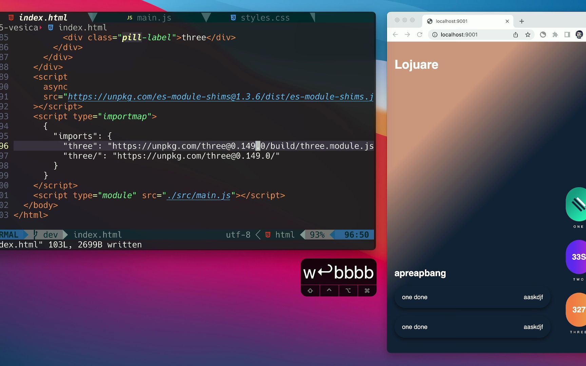This screenshot has width=586, height=366.
Task: Go forward in browser history
Action: point(407,35)
